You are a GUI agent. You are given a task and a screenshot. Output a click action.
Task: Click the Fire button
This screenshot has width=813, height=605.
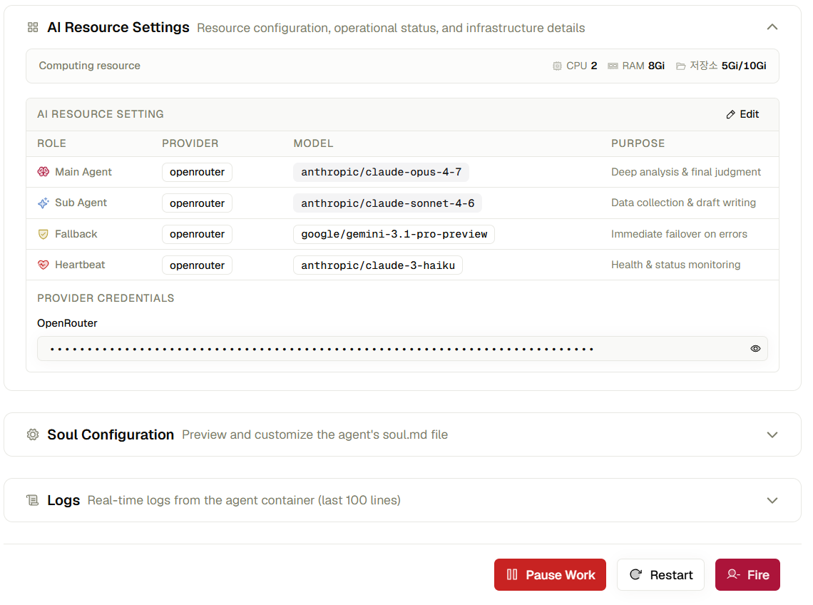(747, 574)
